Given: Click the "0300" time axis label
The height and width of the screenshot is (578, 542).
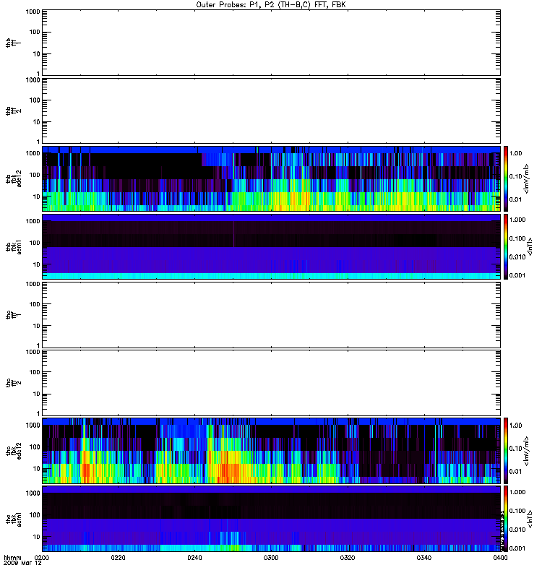Looking at the screenshot, I should [271, 558].
